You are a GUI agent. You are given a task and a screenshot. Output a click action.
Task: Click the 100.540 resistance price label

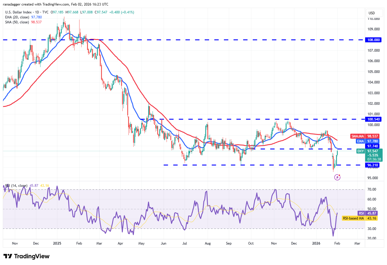click(374, 119)
